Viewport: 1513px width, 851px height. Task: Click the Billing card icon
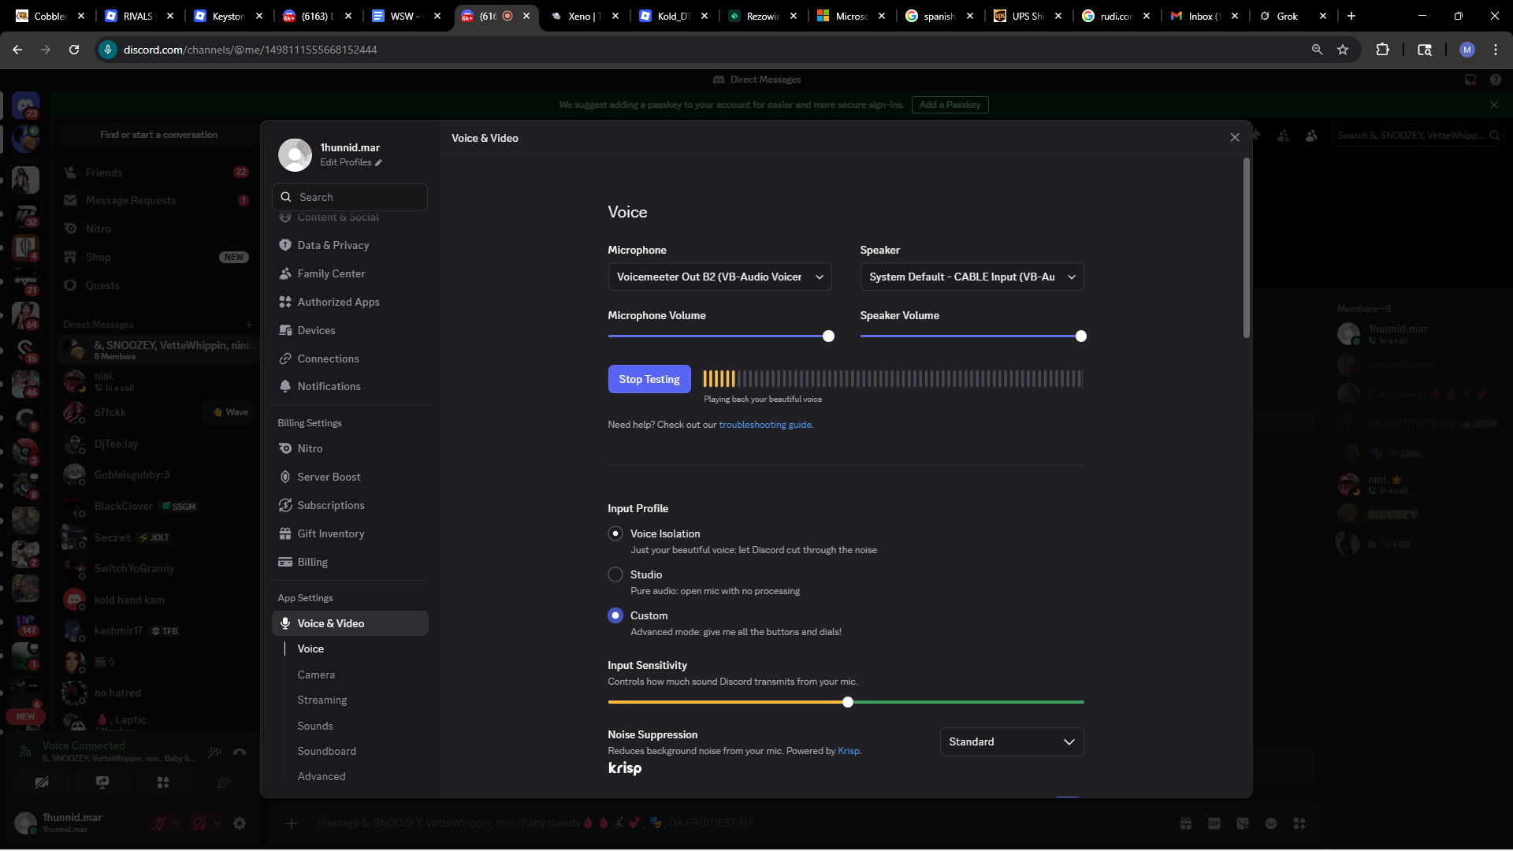285,562
